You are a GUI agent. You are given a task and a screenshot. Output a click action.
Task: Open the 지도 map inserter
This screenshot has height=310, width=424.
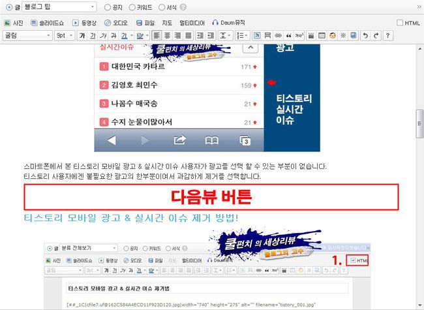tap(167, 23)
